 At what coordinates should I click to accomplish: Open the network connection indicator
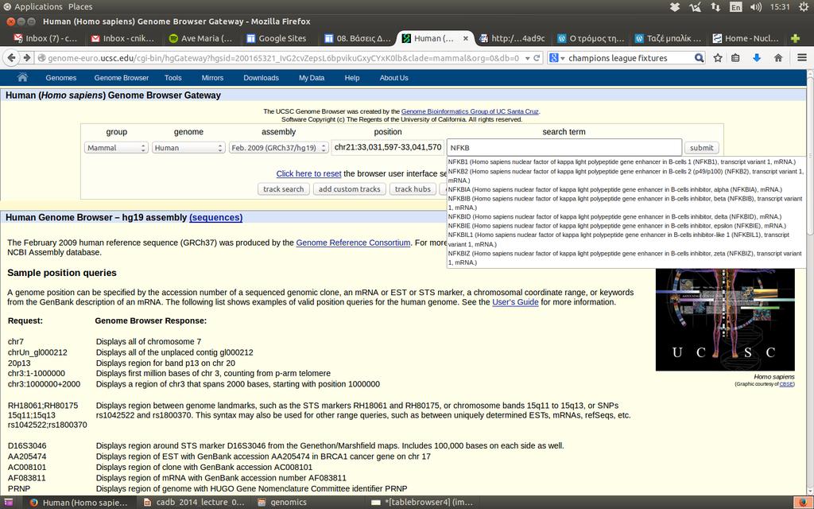pyautogui.click(x=715, y=6)
